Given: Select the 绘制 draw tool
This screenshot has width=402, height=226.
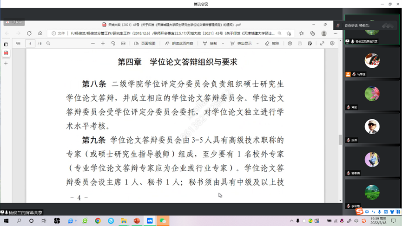Looking at the screenshot, I should point(210,44).
